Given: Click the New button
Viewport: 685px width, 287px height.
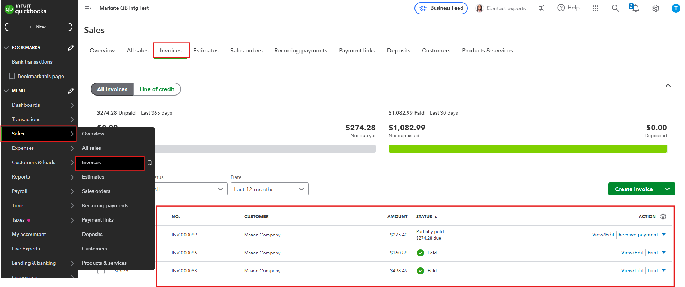Looking at the screenshot, I should [x=38, y=27].
